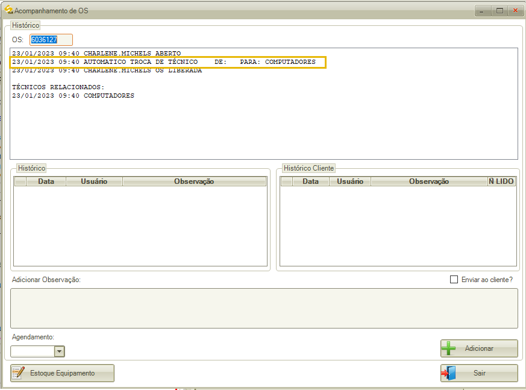The image size is (526, 390).
Task: Click the app icon in the title bar
Action: pyautogui.click(x=8, y=10)
